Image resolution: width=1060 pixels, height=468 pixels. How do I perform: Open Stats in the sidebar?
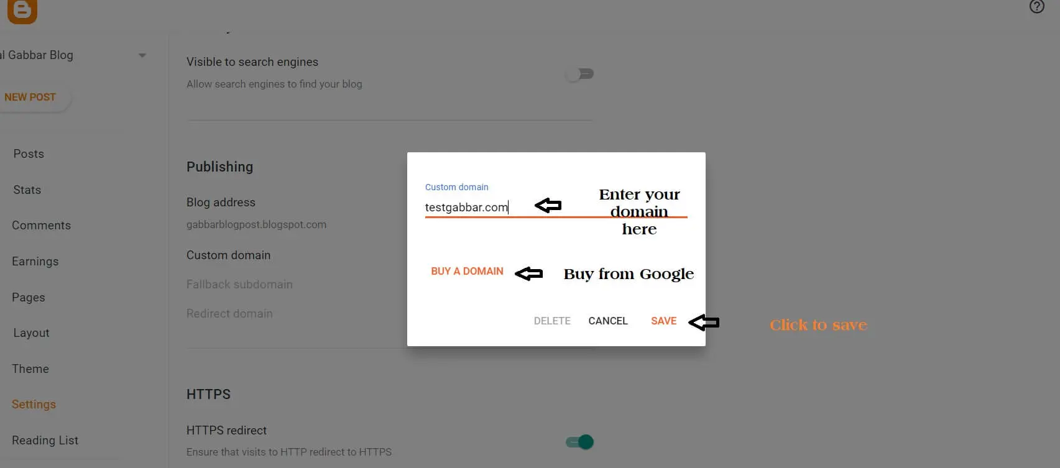coord(27,190)
